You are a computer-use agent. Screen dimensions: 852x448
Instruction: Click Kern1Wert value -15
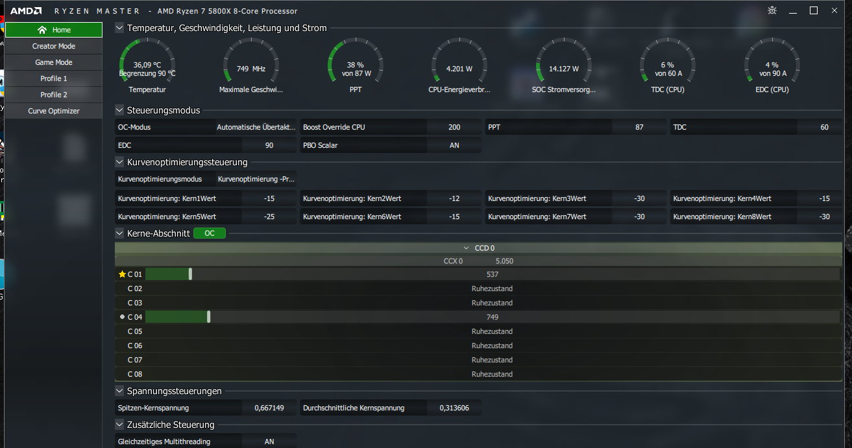(x=269, y=198)
